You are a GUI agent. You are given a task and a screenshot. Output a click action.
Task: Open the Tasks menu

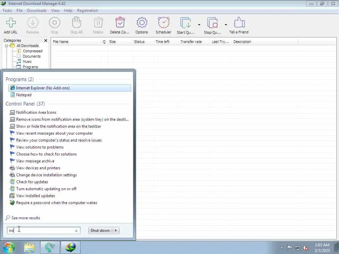point(7,11)
